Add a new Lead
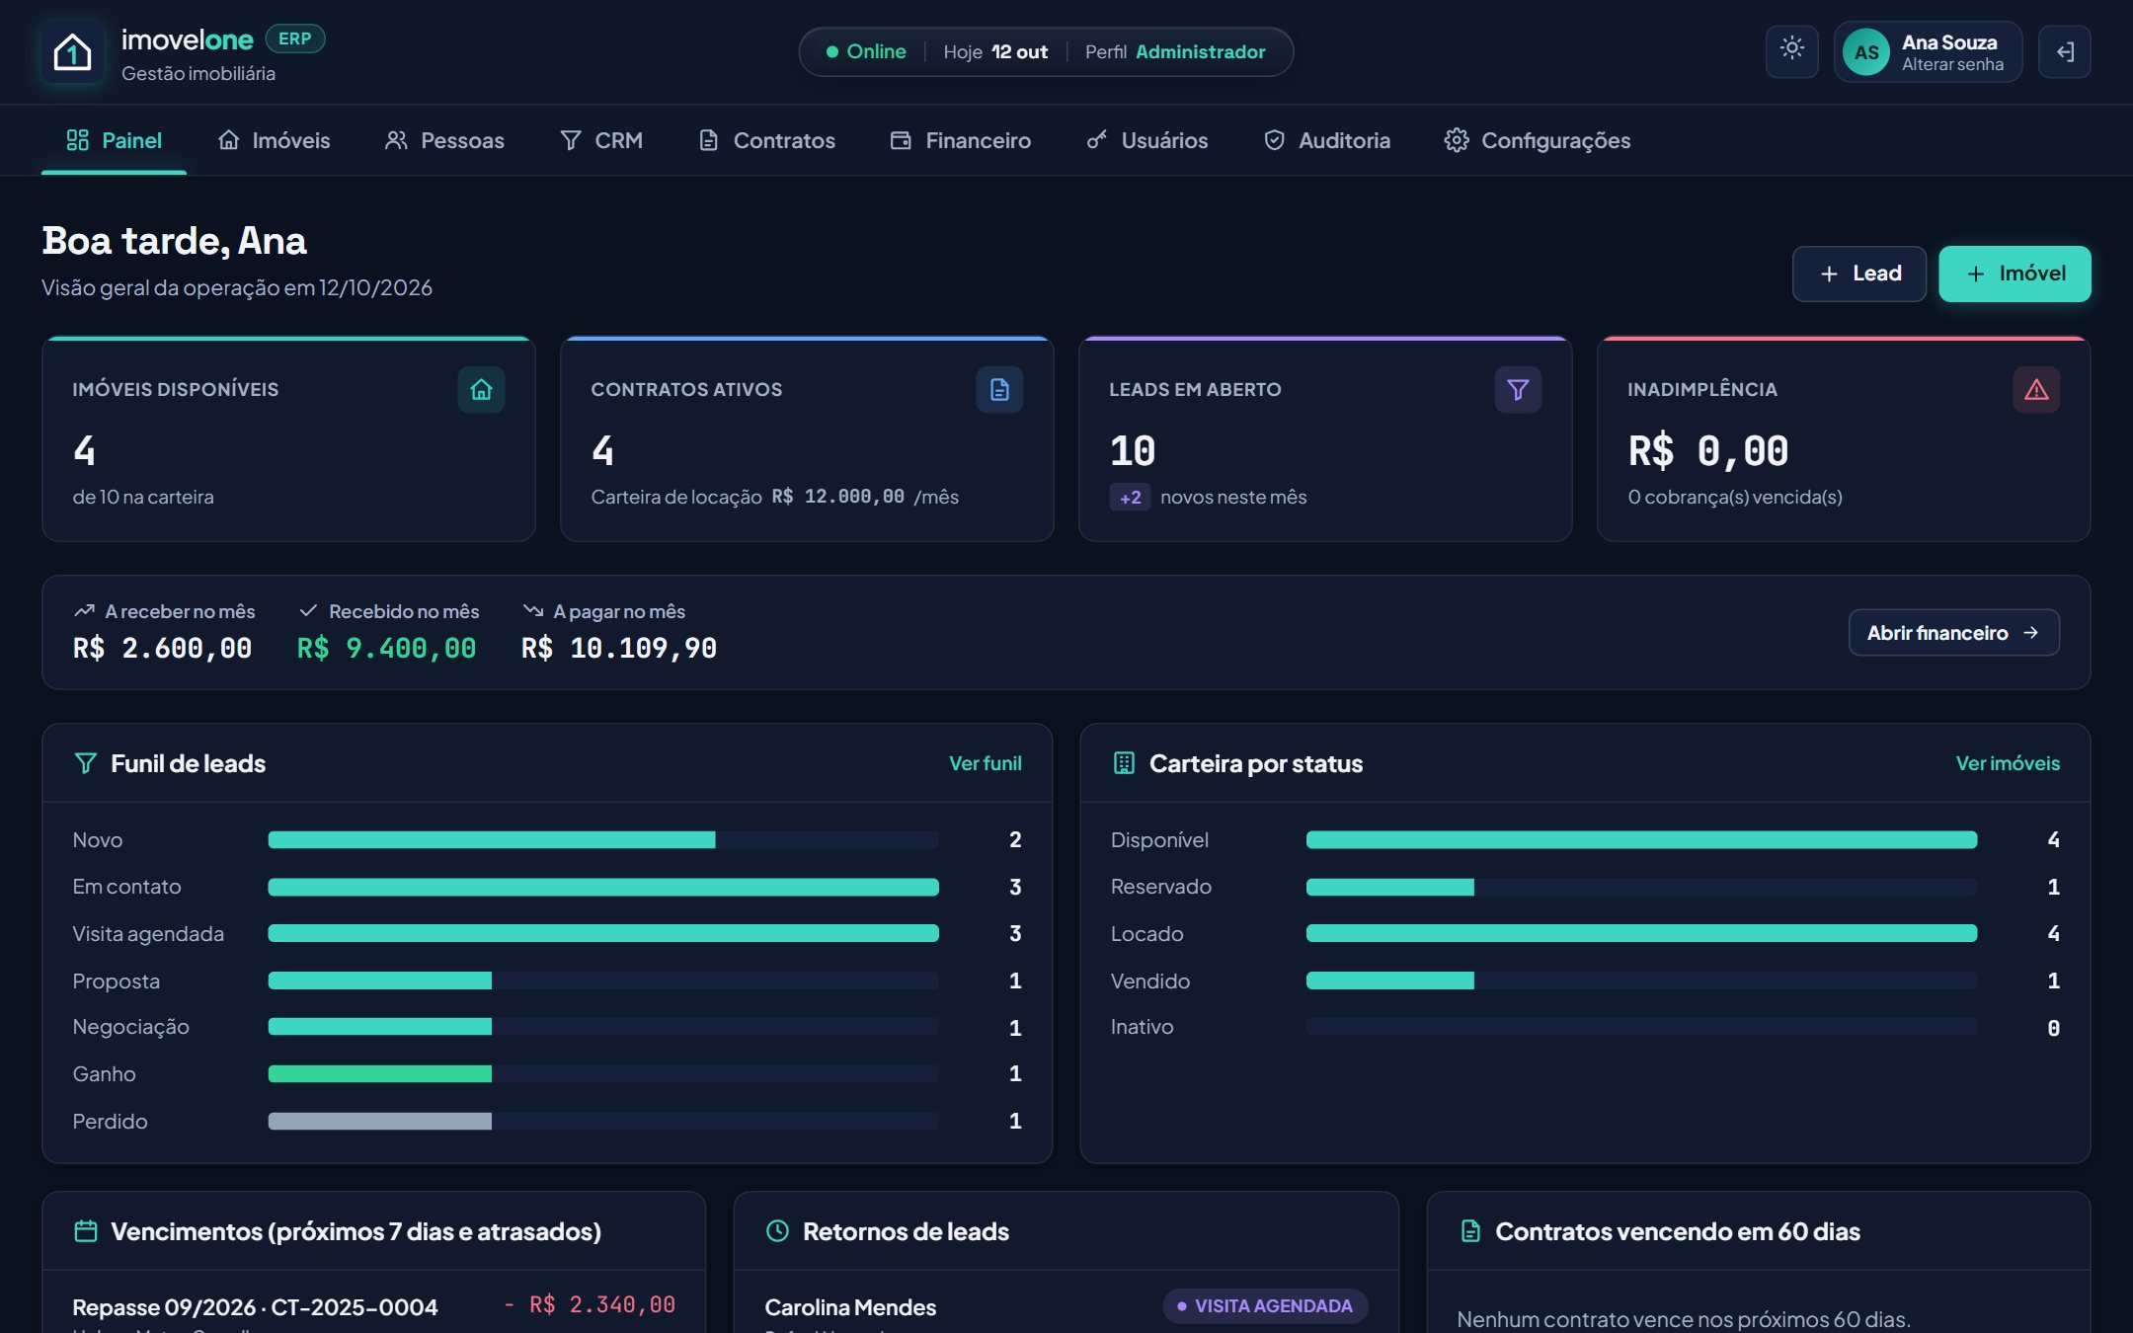 1859,274
